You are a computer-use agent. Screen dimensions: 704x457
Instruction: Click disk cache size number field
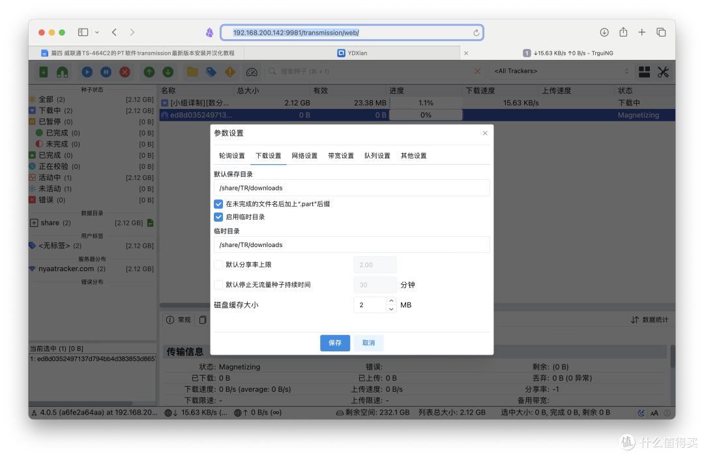370,305
